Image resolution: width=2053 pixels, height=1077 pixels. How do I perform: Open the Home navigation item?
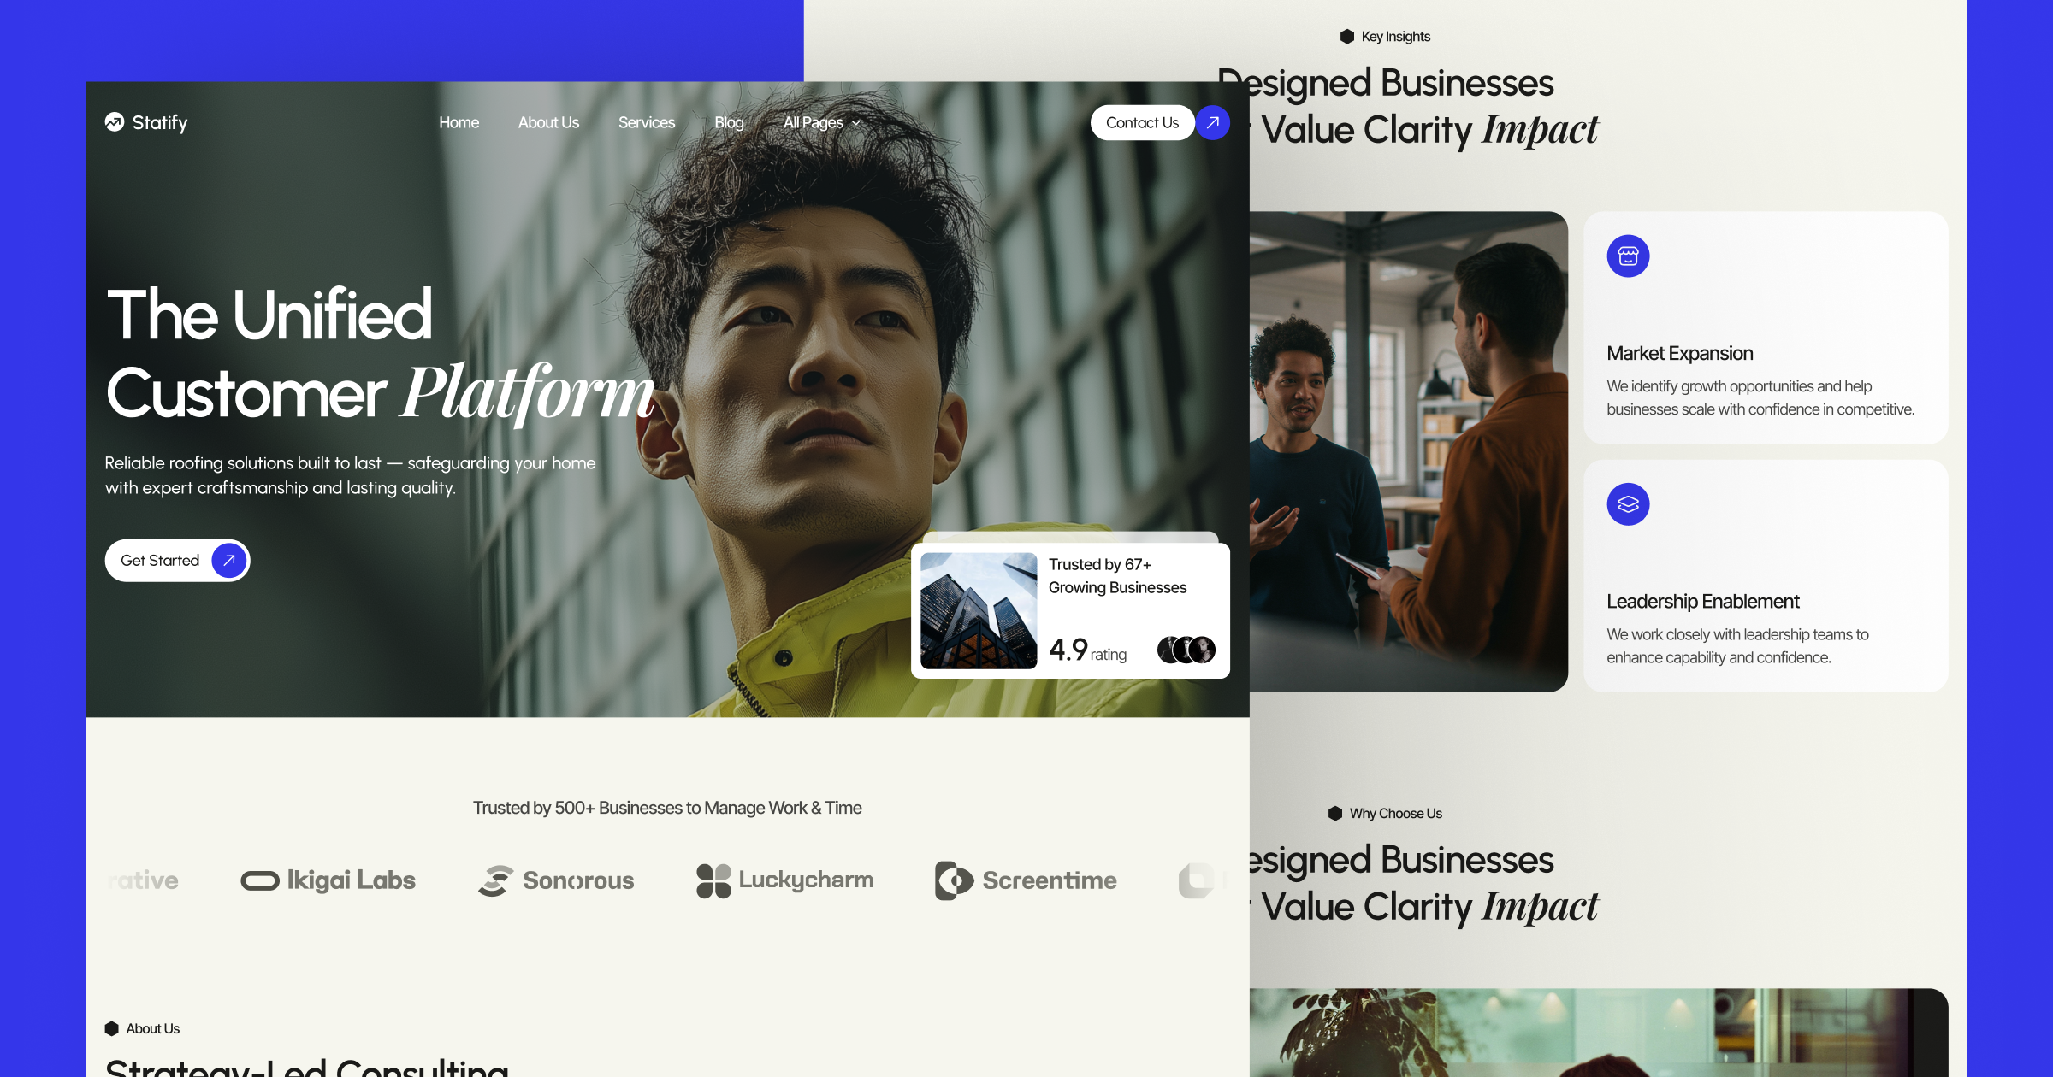pos(459,122)
